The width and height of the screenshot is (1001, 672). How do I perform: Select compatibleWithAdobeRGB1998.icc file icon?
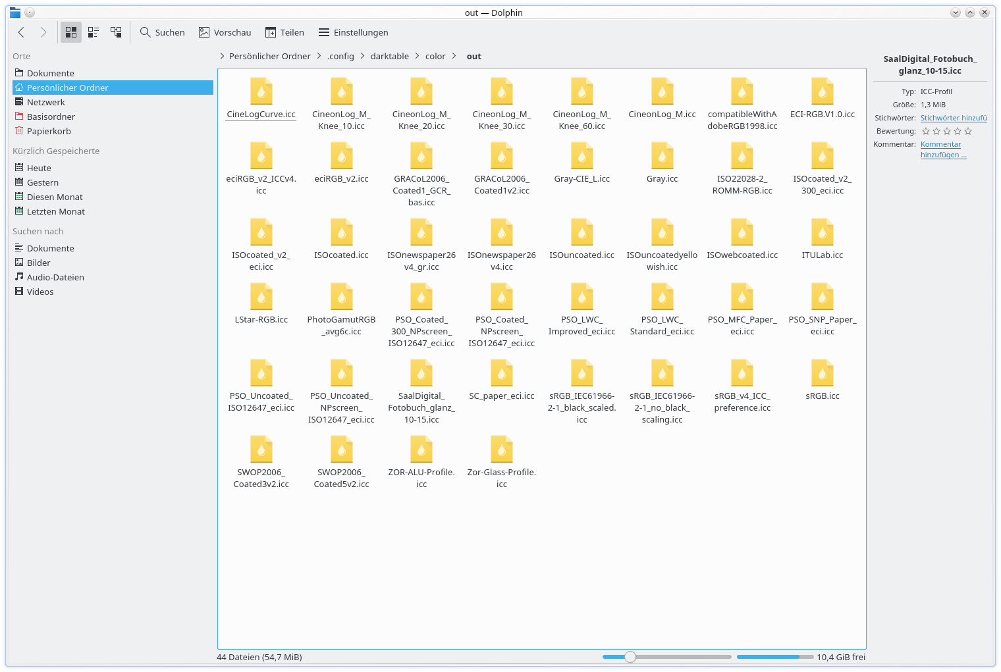coord(742,91)
